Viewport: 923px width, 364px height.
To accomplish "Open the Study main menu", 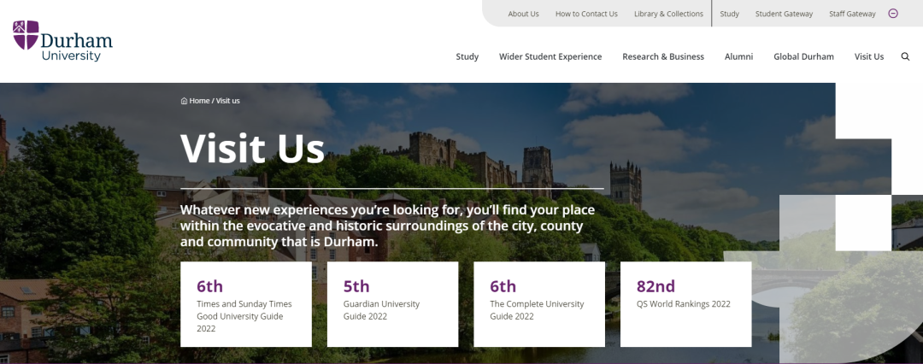I will tap(467, 56).
